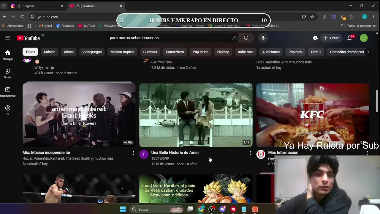
Task: Open Discord from taskbar
Action: click(222, 209)
